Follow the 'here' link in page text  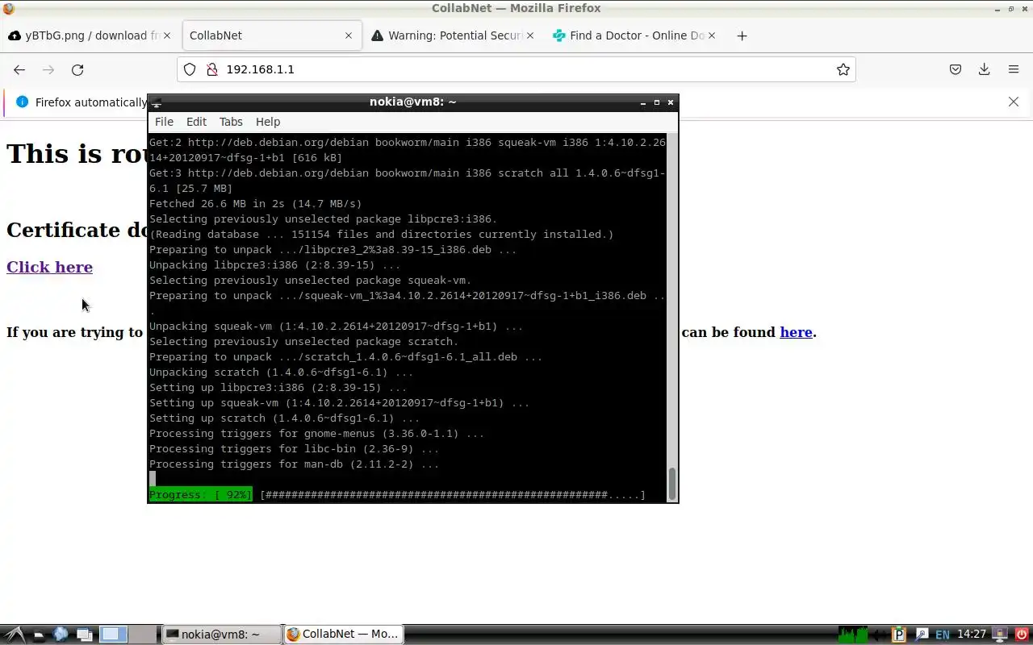coord(796,332)
